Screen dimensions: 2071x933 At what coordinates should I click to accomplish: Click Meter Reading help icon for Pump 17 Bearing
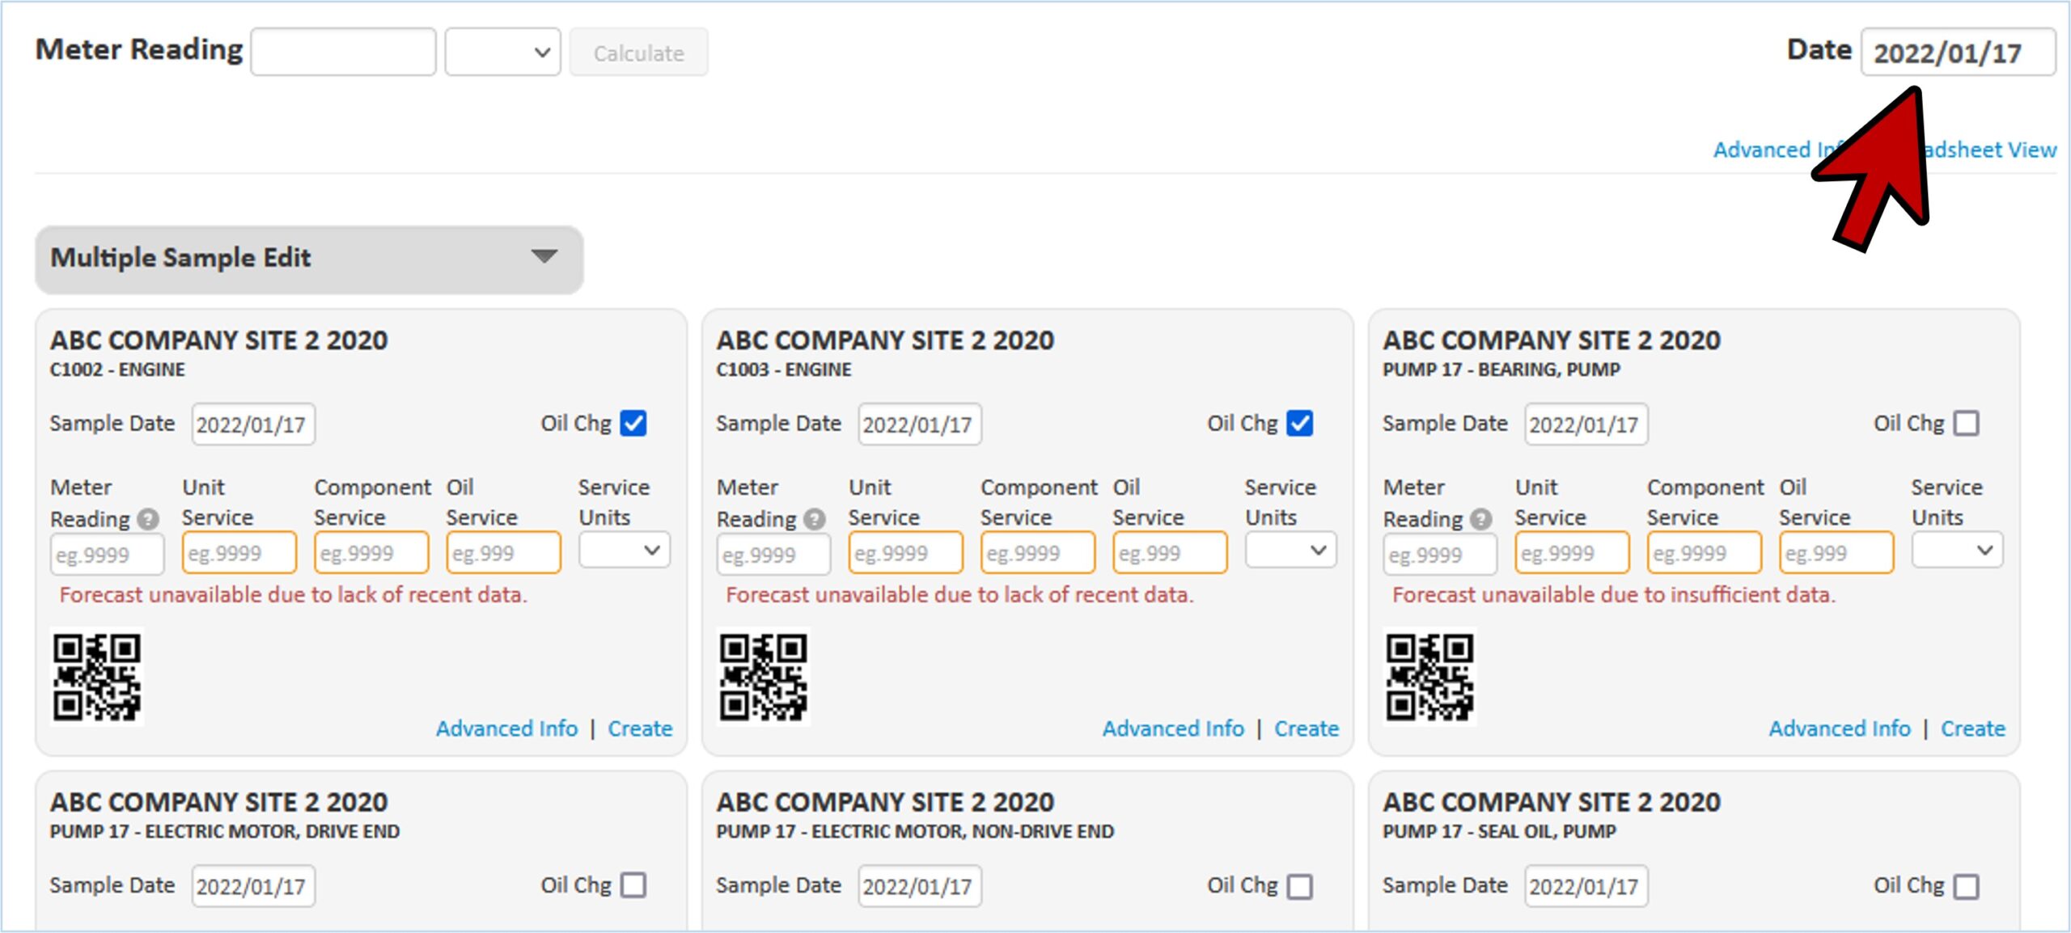pyautogui.click(x=1481, y=519)
